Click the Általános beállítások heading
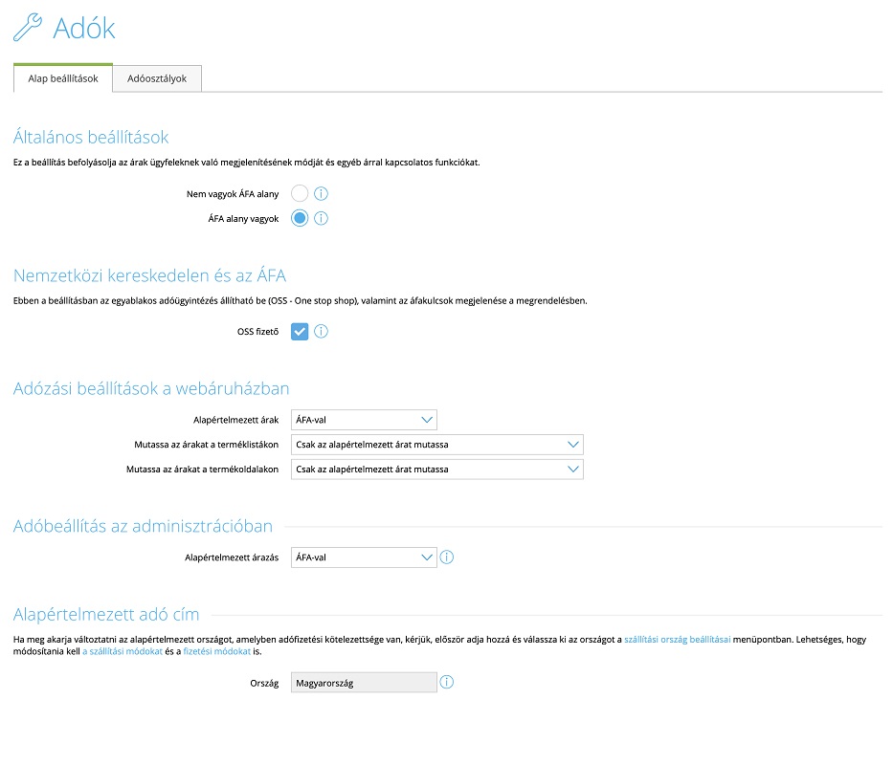Viewport: 893px width, 765px height. pyautogui.click(x=91, y=137)
